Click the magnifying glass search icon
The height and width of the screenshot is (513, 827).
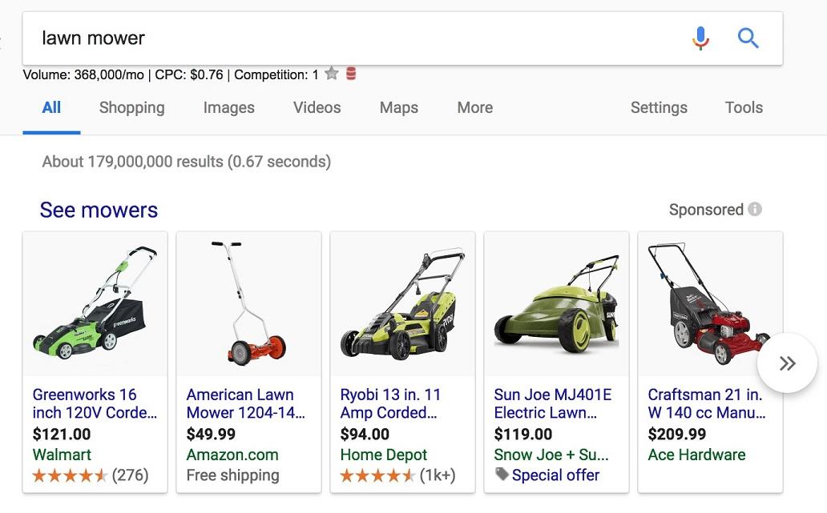(x=748, y=38)
